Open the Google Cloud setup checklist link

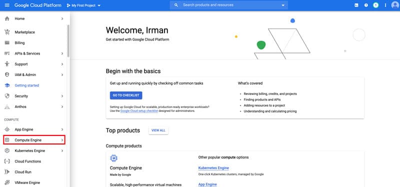point(139,111)
